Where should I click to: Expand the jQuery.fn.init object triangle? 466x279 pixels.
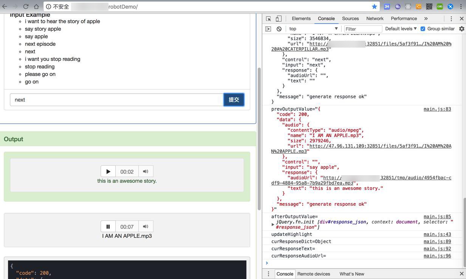(x=273, y=225)
